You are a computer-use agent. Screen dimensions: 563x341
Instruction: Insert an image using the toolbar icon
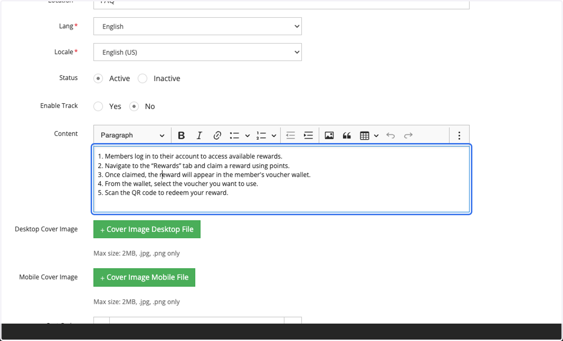click(x=329, y=136)
